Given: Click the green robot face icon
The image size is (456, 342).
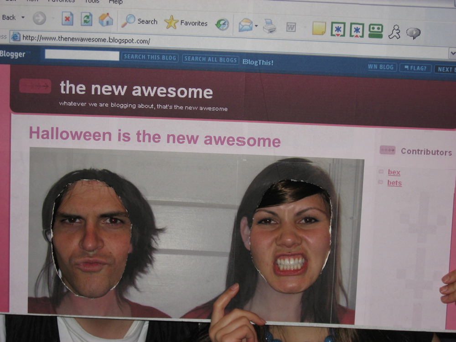Looking at the screenshot, I should point(376,31).
